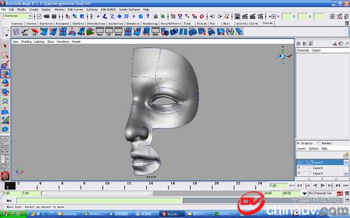Click the open scene folder icon
The width and height of the screenshot is (350, 218).
(47, 16)
